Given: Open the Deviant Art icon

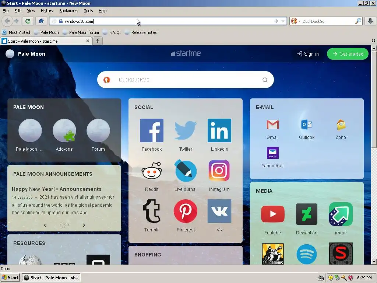Looking at the screenshot, I should pyautogui.click(x=307, y=214).
